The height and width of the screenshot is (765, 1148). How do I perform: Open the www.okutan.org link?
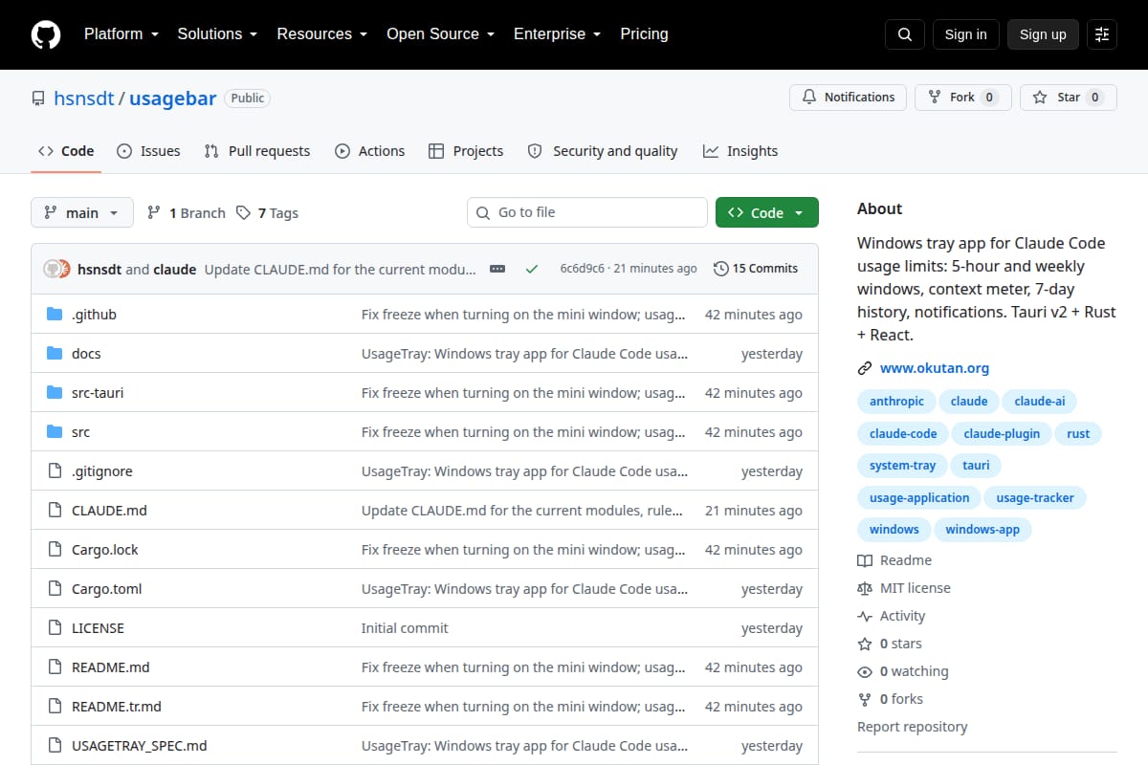[x=935, y=368]
